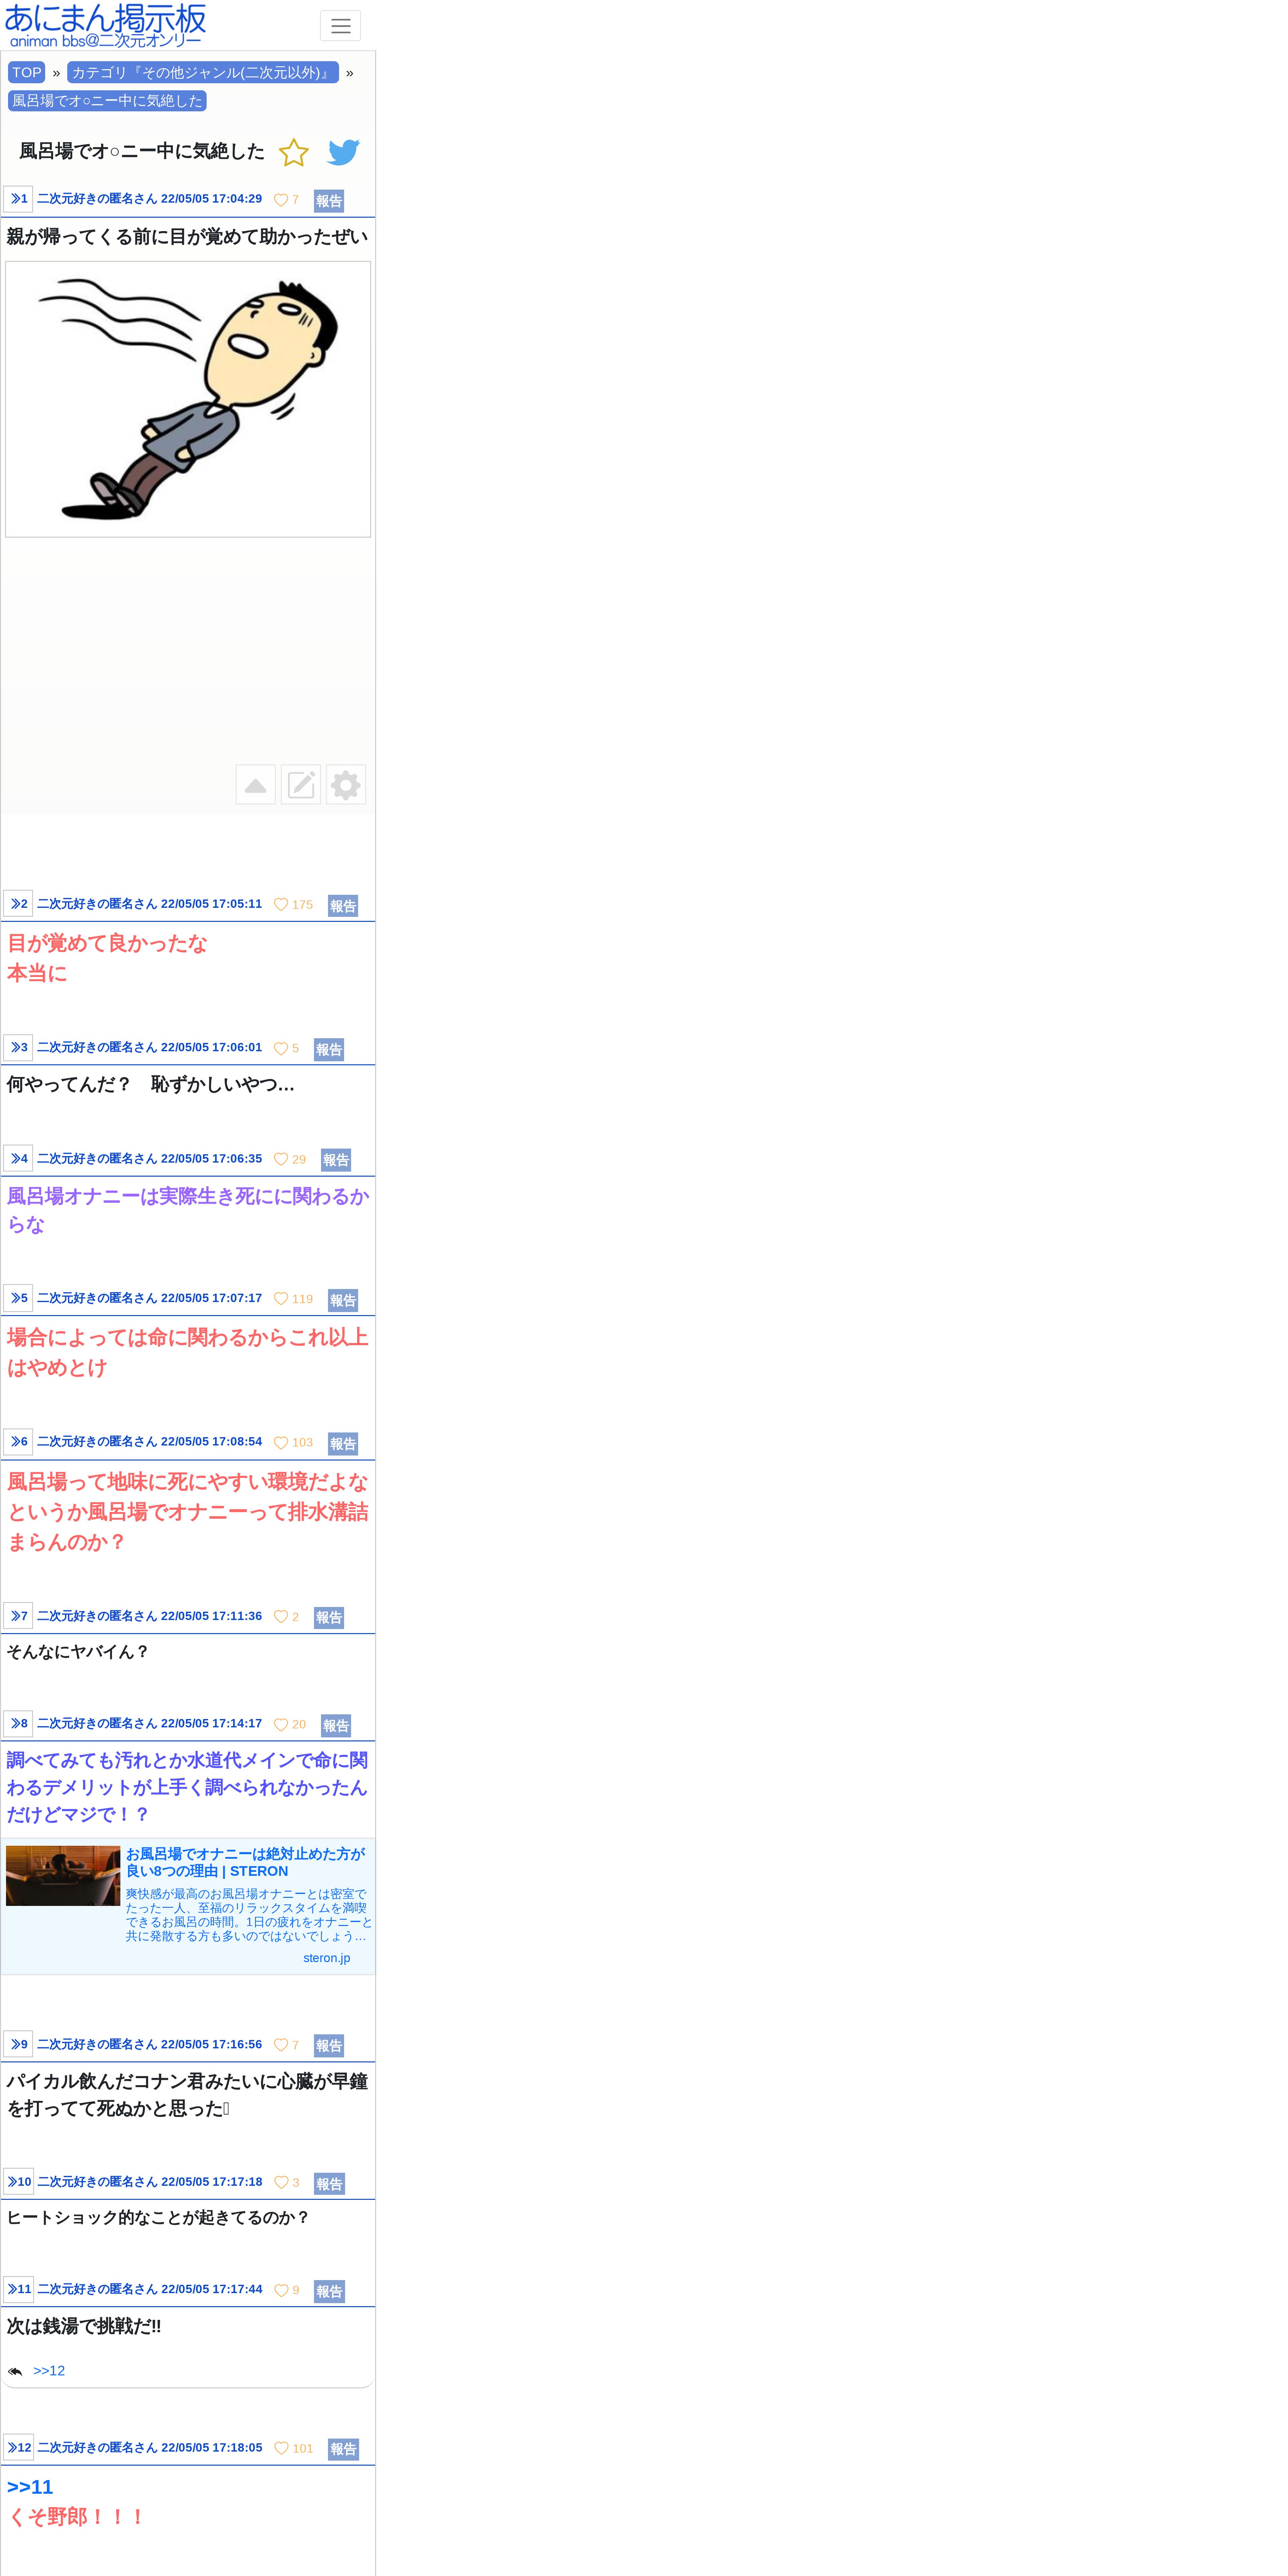Click the bathtub thumbnail in link preview
Image resolution: width=1288 pixels, height=2576 pixels.
63,1876
